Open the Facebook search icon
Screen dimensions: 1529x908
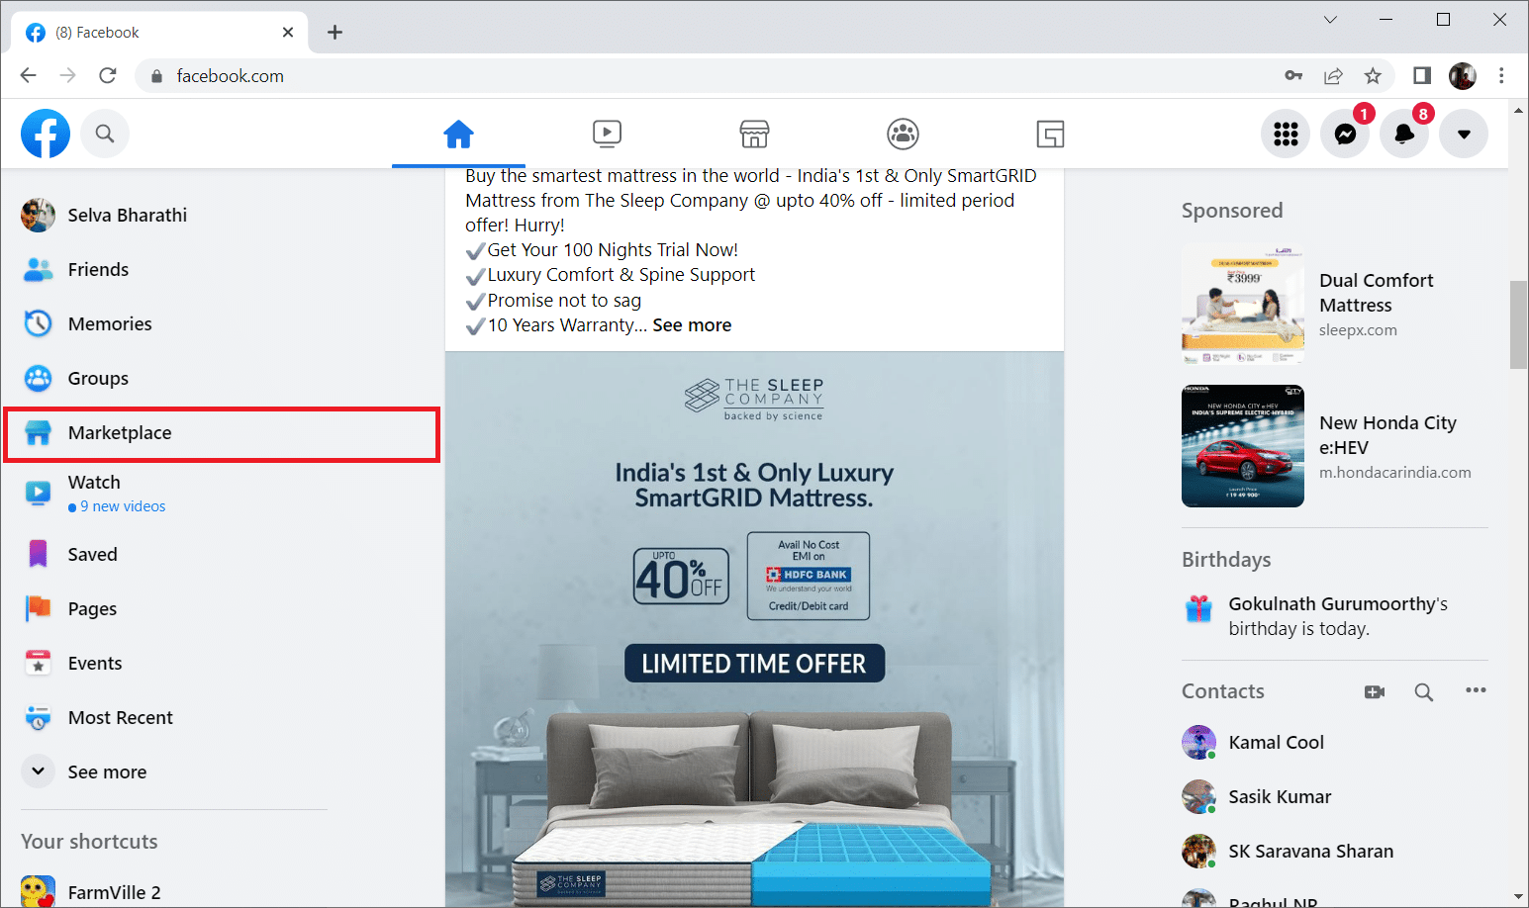[x=105, y=134]
